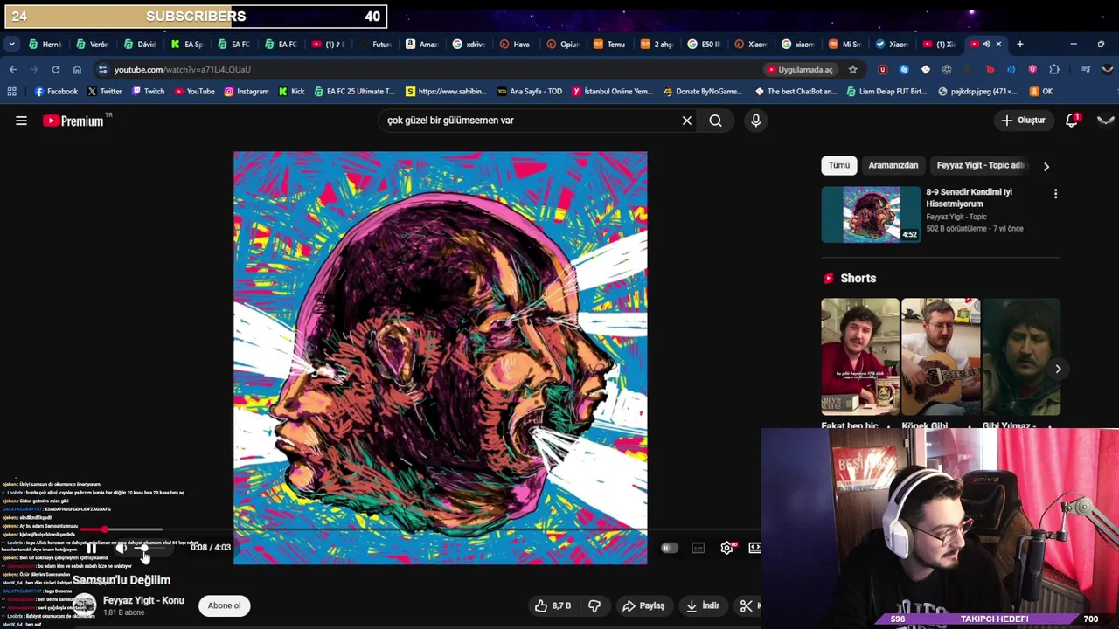Select the Feyyaz Yigit - Topic chip
1119x629 pixels.
pyautogui.click(x=980, y=165)
